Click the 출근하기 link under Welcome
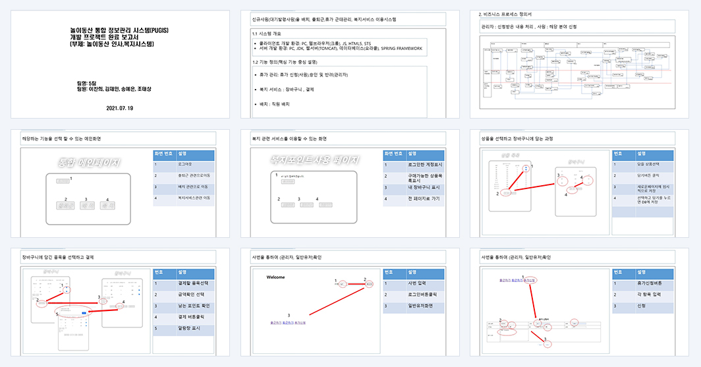 (x=276, y=322)
